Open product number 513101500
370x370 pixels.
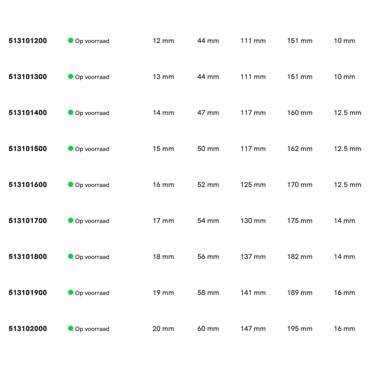28,149
